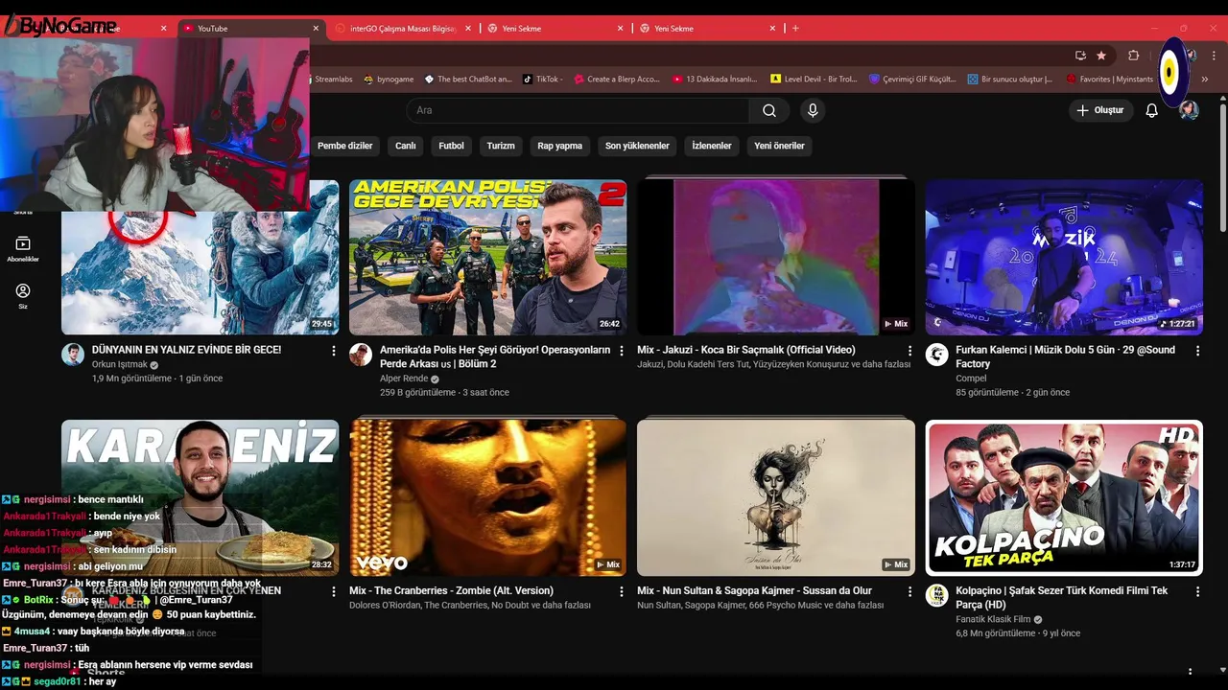Click the Alper Rende channel avatar
This screenshot has height=690, width=1228.
coord(361,355)
